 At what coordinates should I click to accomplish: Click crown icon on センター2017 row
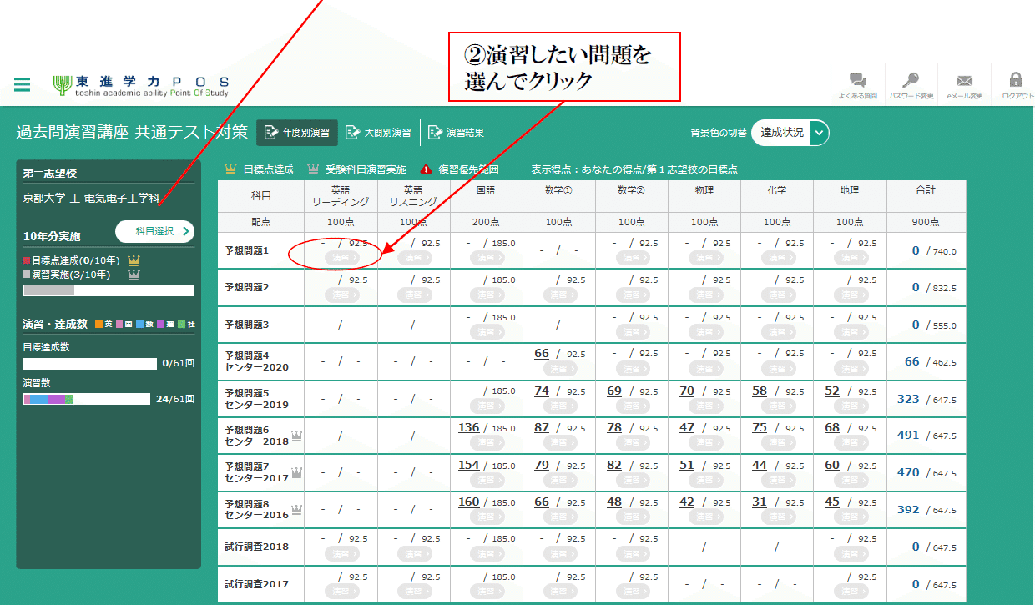(x=296, y=471)
